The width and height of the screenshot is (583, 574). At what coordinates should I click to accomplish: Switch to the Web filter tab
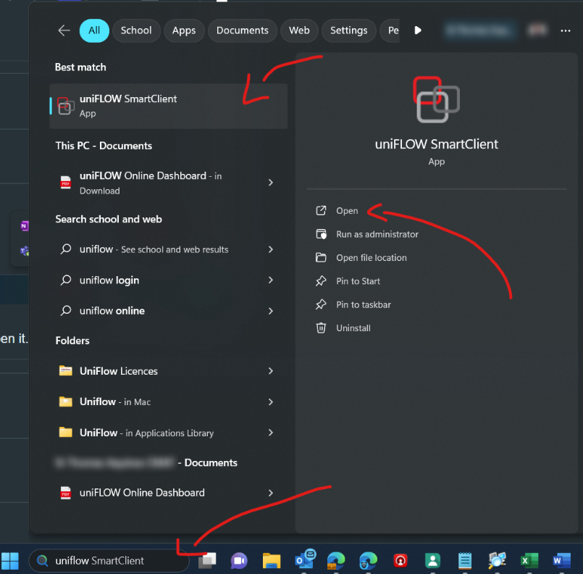point(299,30)
